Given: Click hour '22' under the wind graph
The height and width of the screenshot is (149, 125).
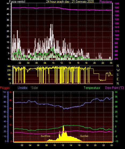Looking at the screenshot, I should (x=103, y=63).
